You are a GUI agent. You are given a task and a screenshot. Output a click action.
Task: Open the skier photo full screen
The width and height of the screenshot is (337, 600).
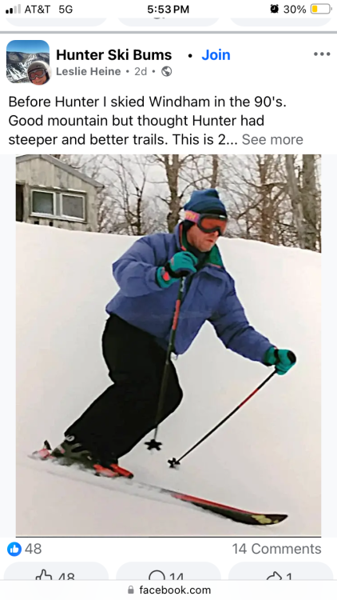[x=168, y=345]
